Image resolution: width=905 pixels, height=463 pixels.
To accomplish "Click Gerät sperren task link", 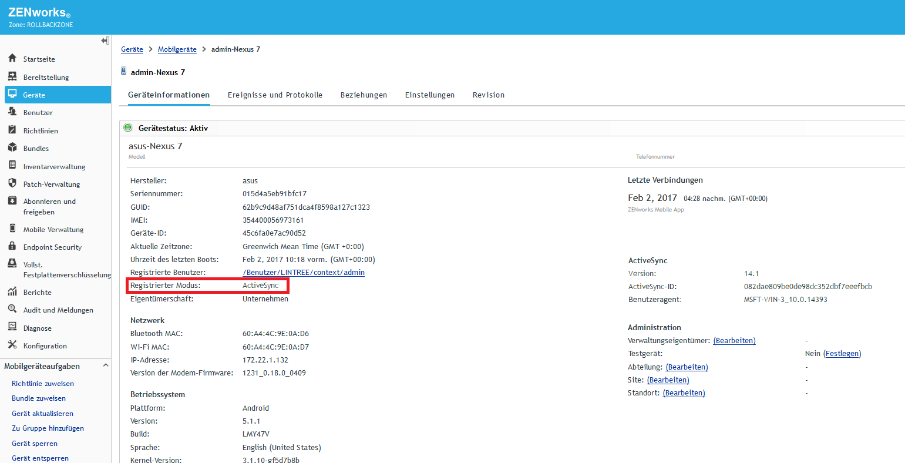I will [x=35, y=443].
